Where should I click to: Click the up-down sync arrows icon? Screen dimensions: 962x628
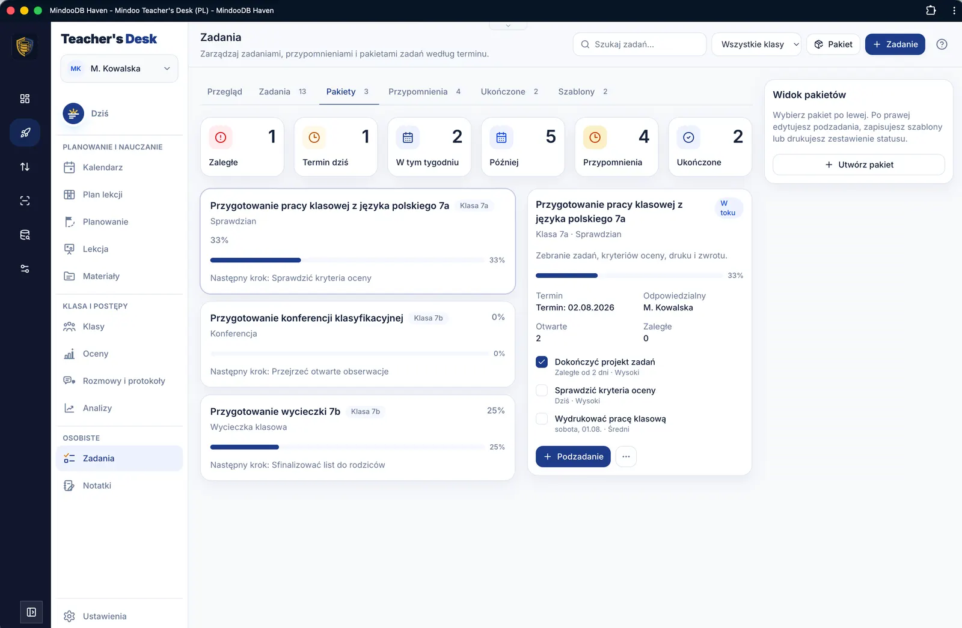point(25,167)
